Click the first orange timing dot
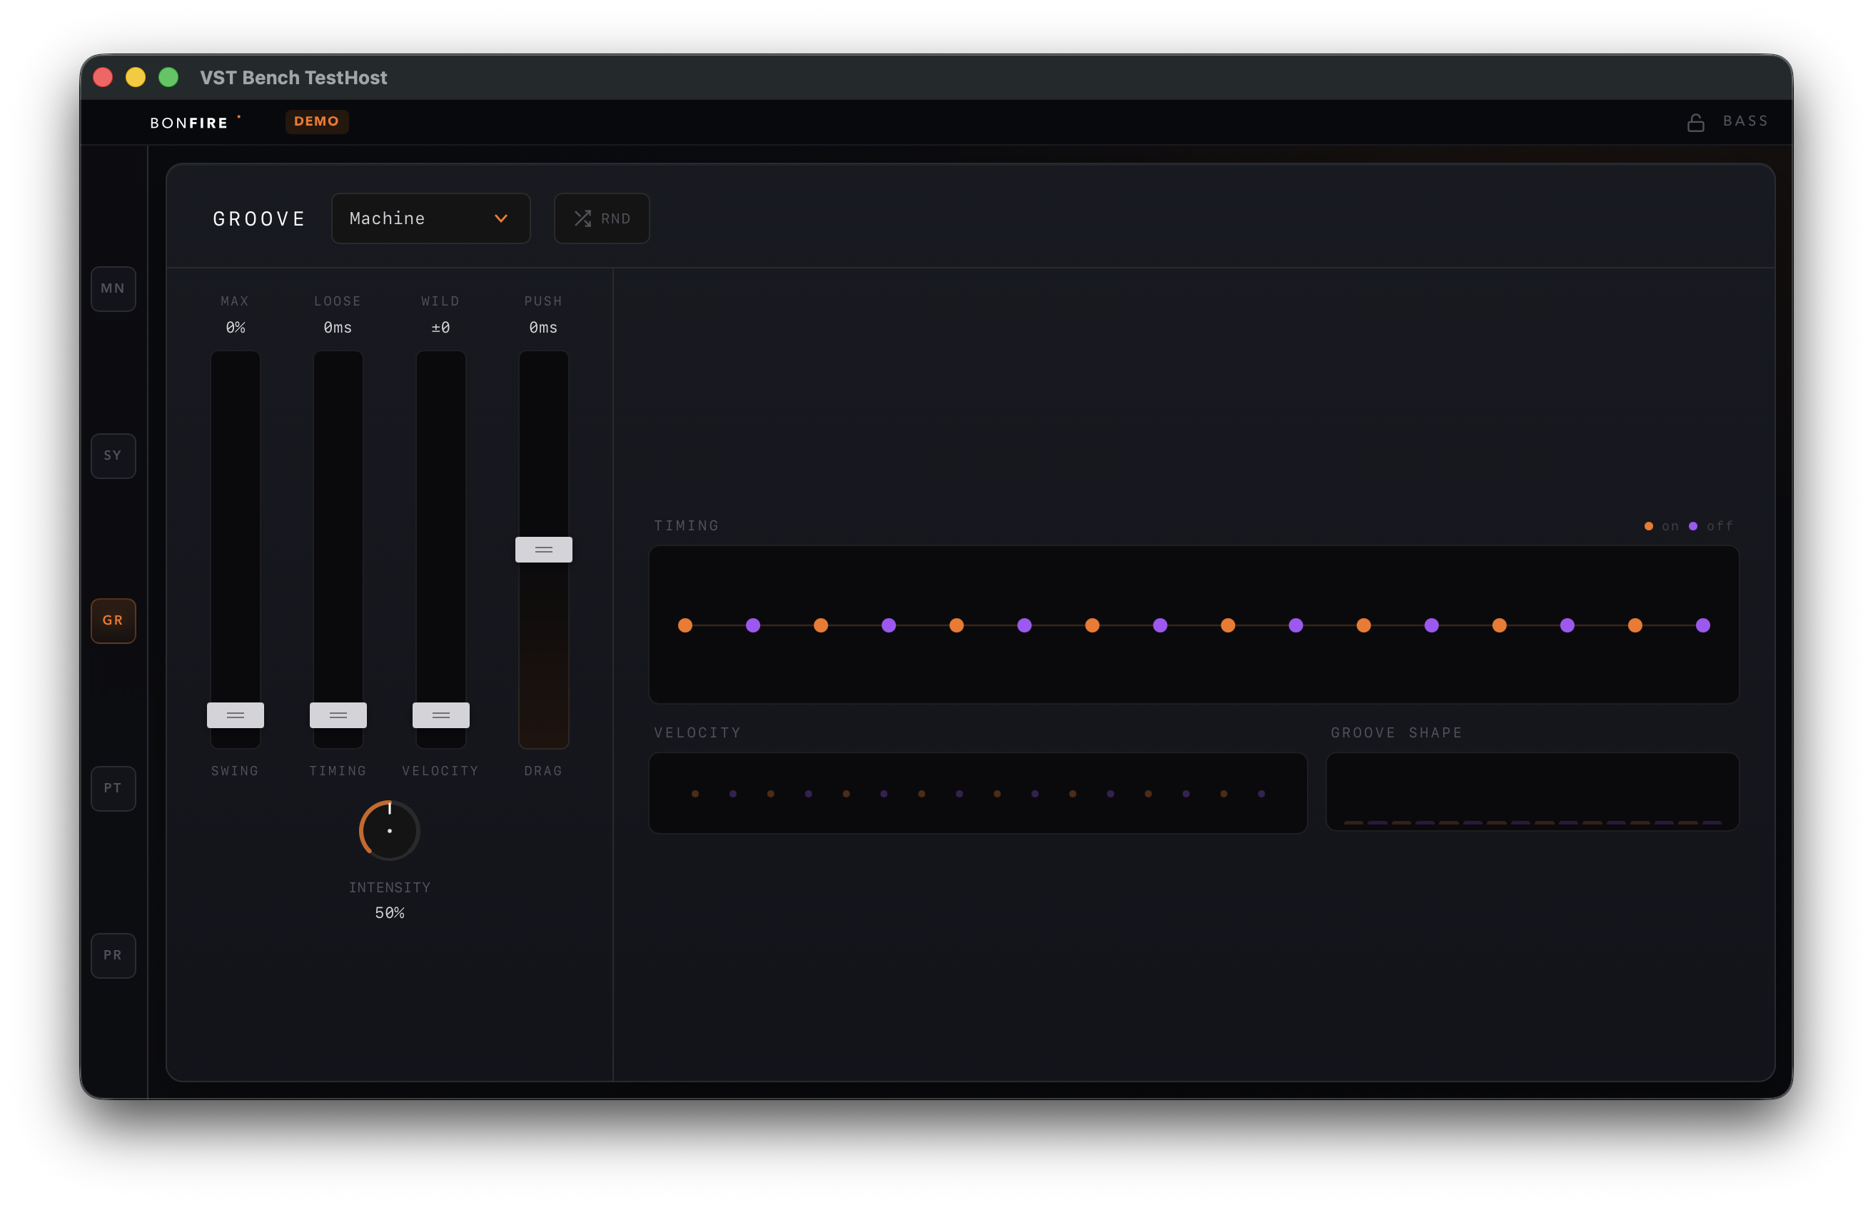 tap(685, 625)
